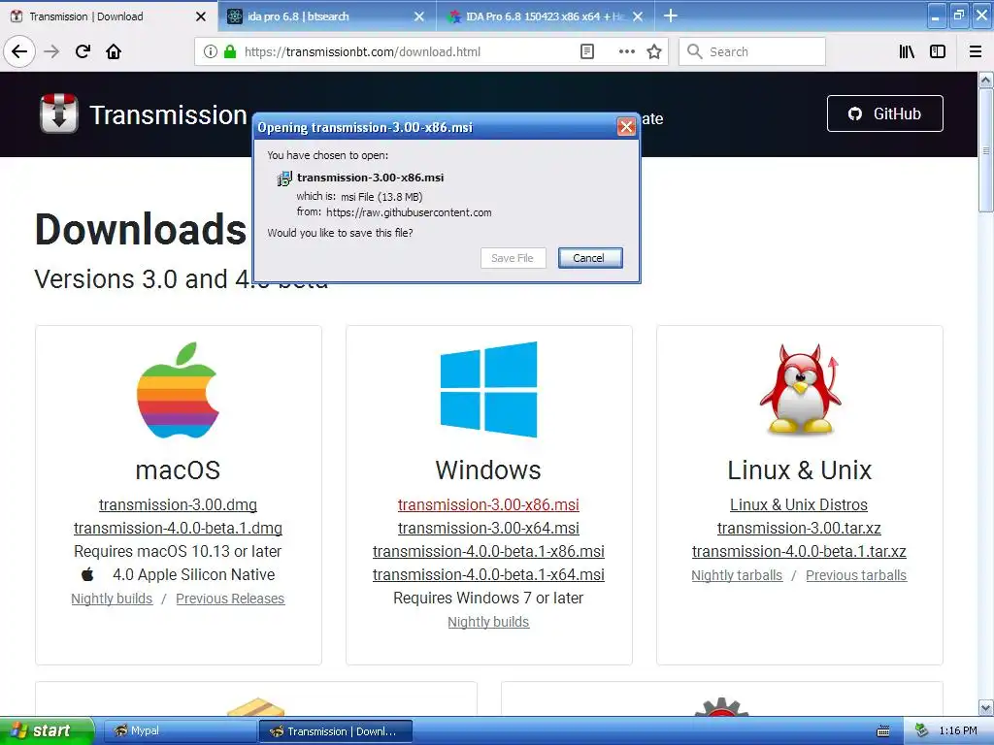Open the GitHub button in header
The height and width of the screenshot is (745, 994).
[x=885, y=114]
